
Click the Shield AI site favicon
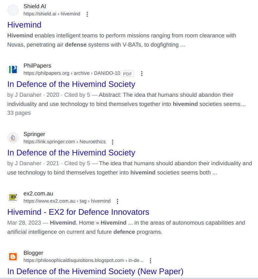pyautogui.click(x=13, y=10)
